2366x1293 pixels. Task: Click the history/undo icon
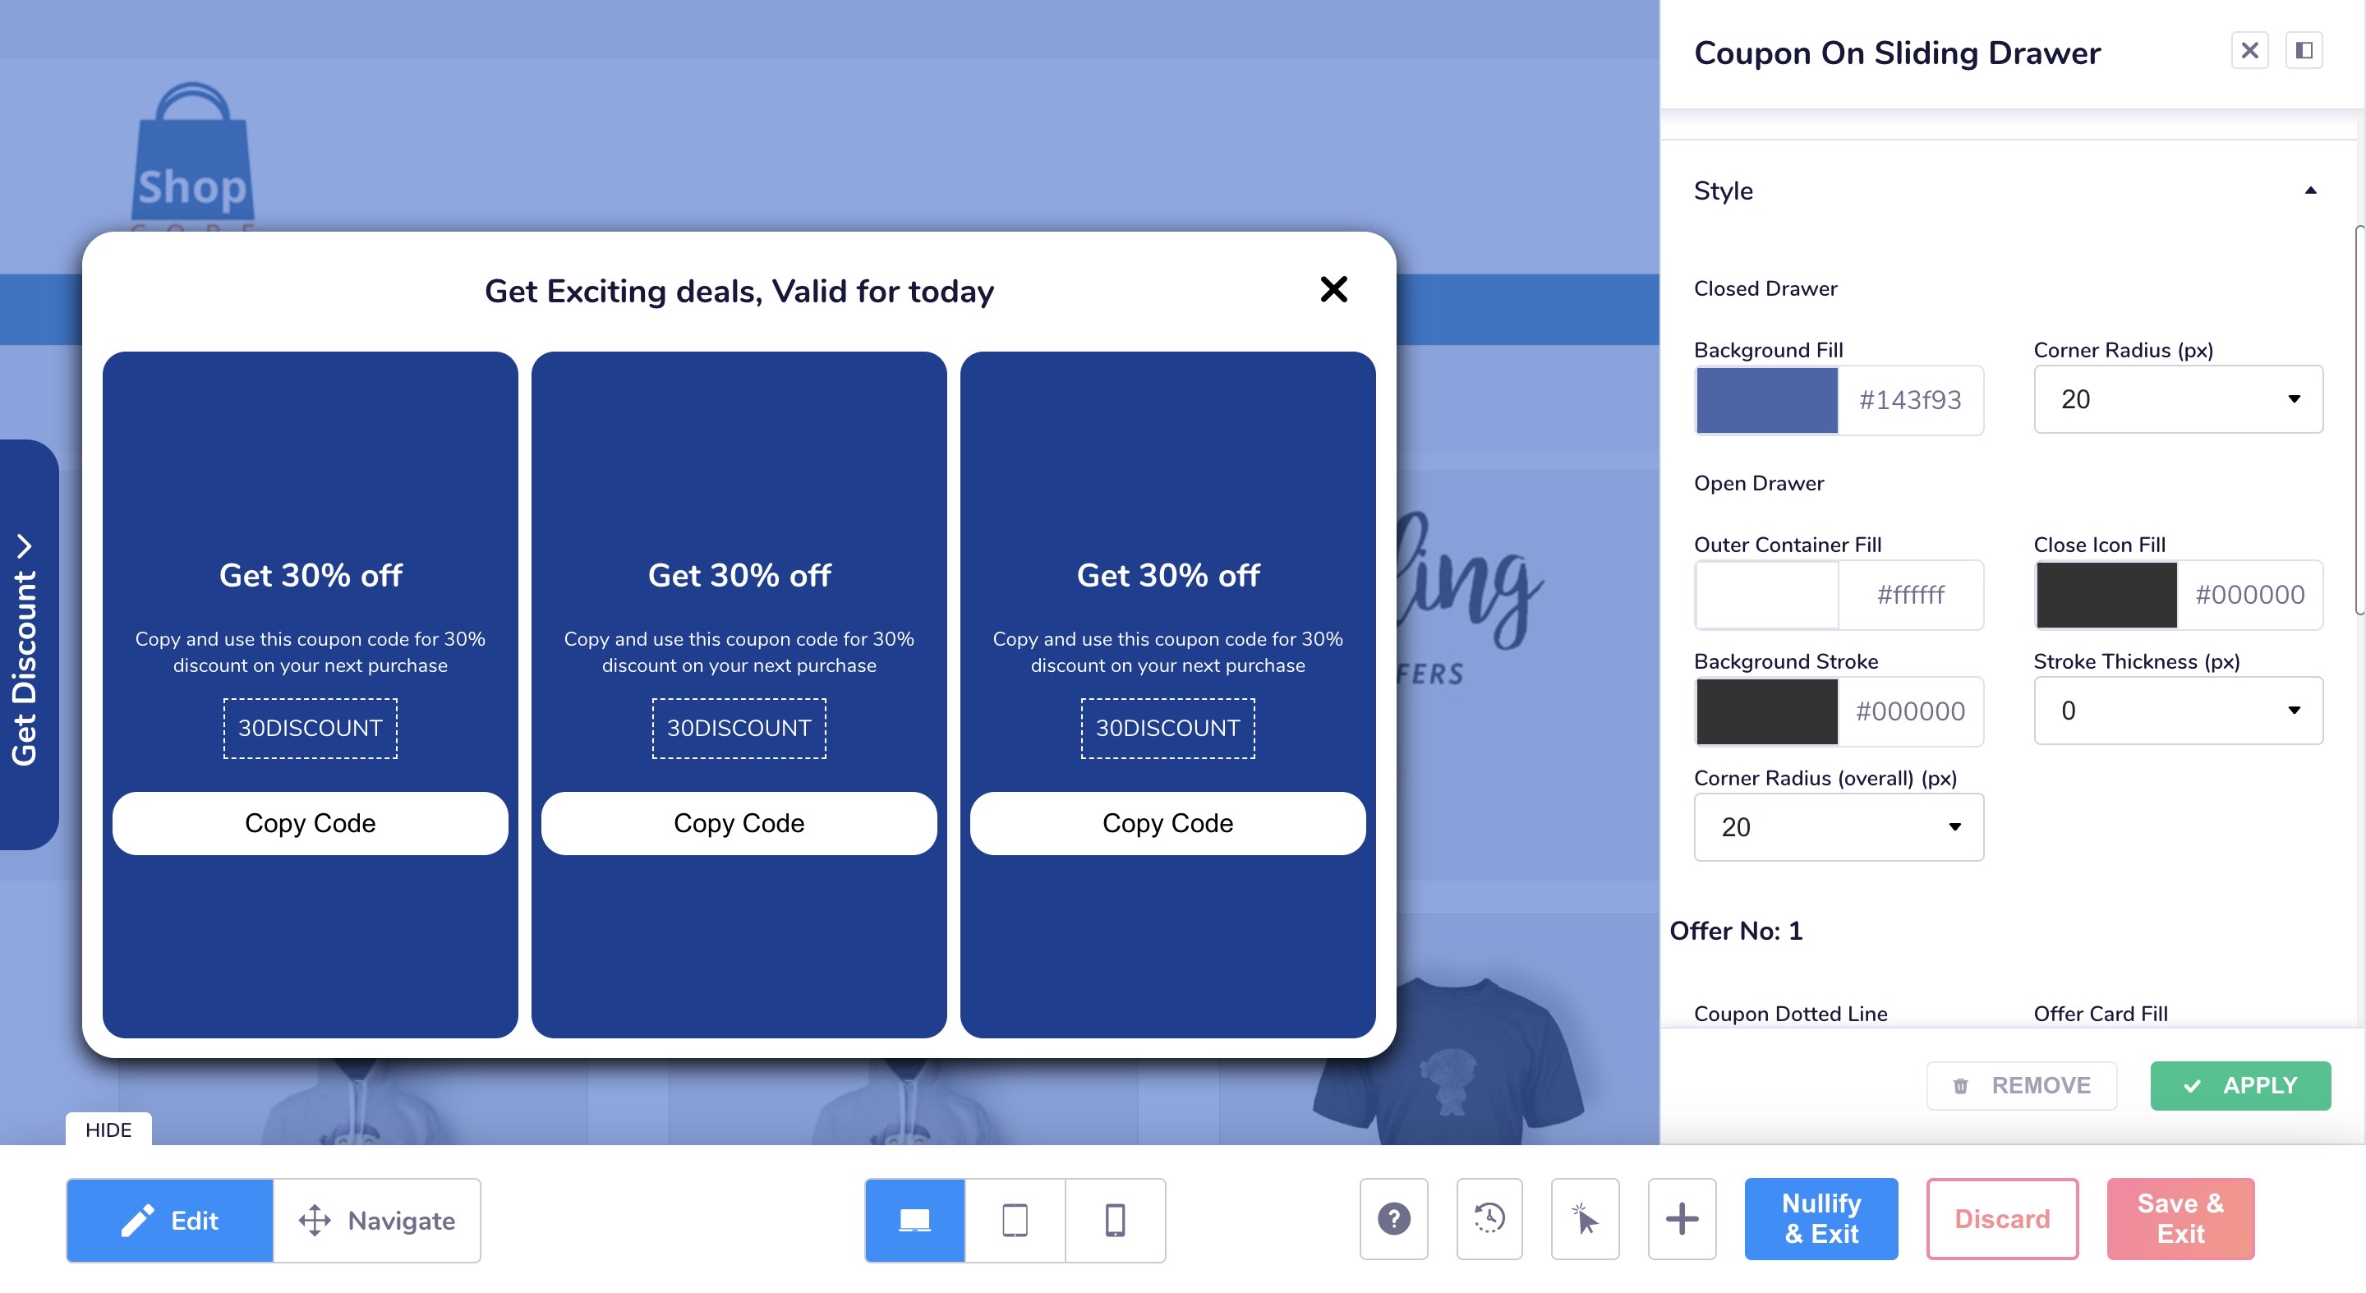pos(1490,1220)
